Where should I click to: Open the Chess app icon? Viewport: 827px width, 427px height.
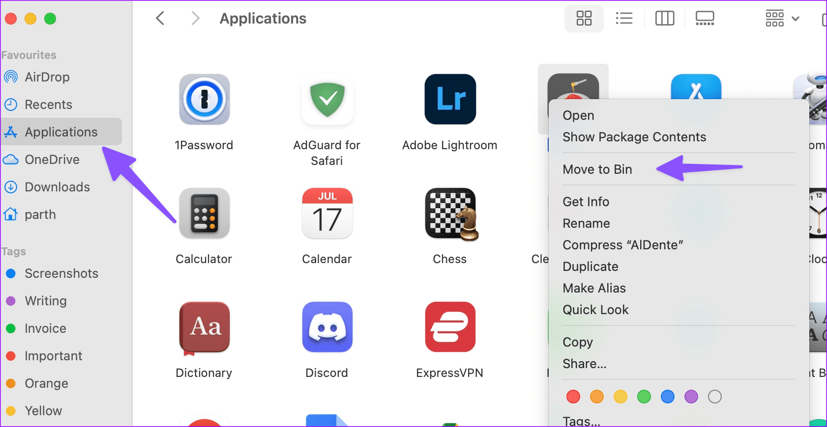tap(450, 213)
